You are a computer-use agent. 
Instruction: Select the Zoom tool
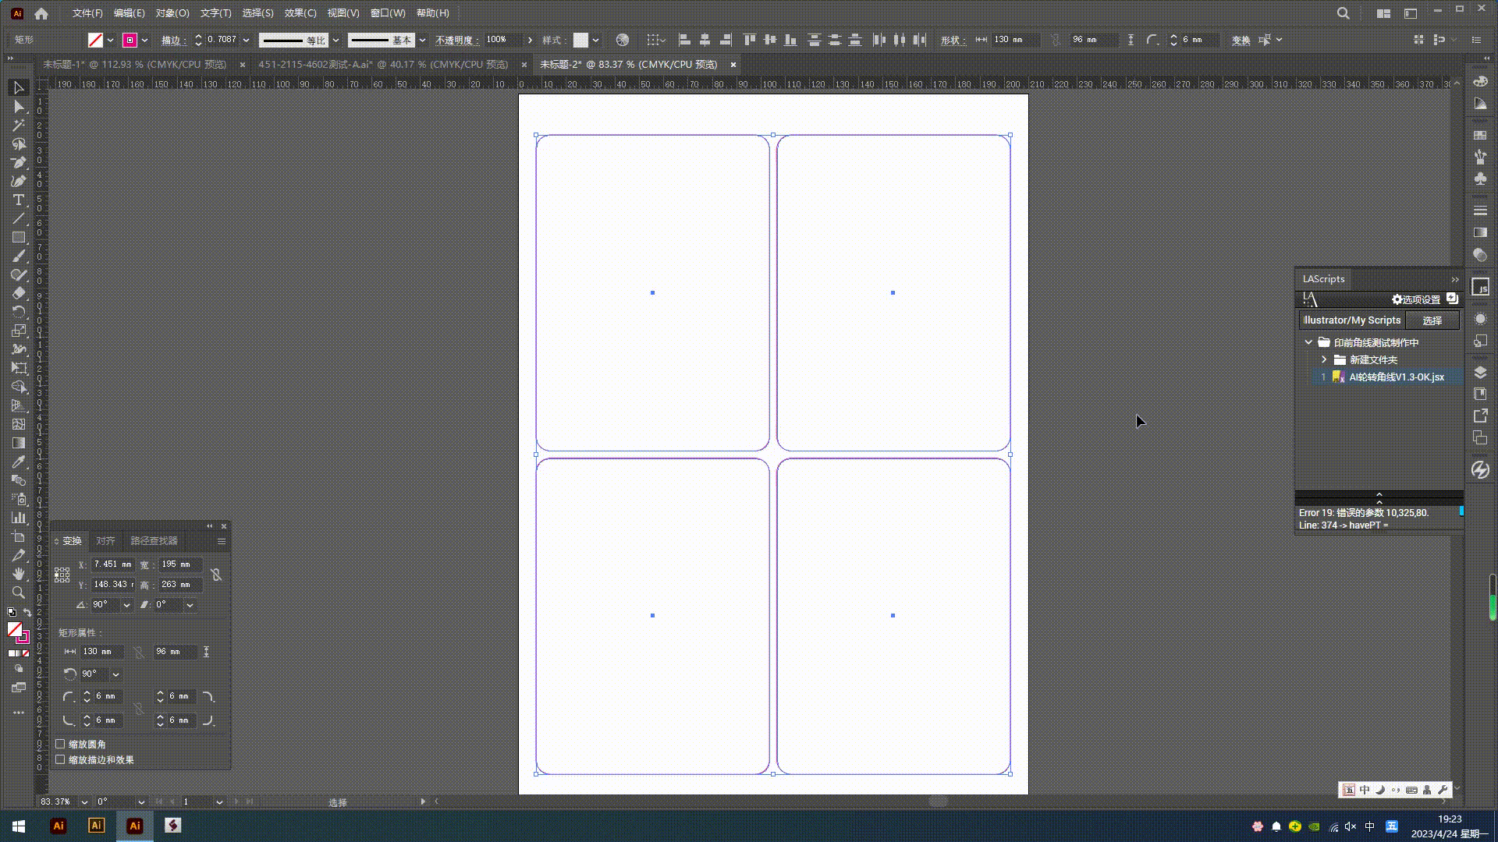click(x=19, y=593)
